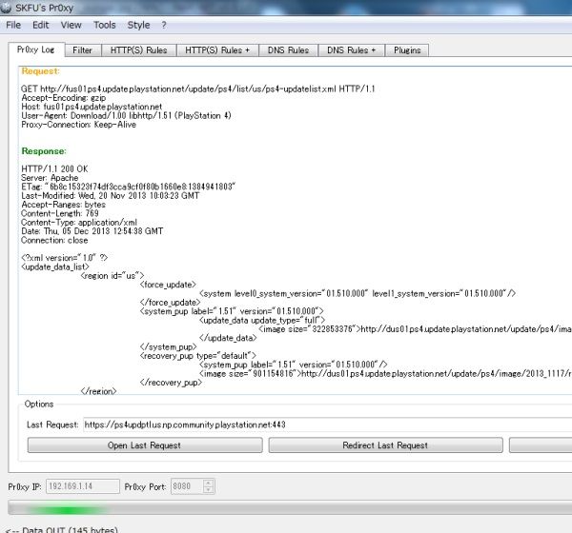
Task: Open the ? help menu
Action: point(164,25)
